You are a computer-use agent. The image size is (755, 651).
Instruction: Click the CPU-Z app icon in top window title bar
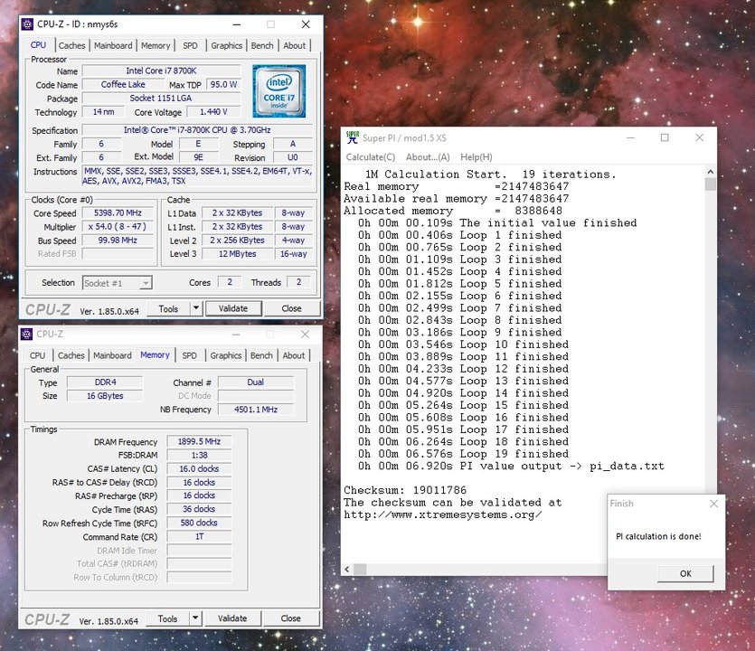point(27,24)
